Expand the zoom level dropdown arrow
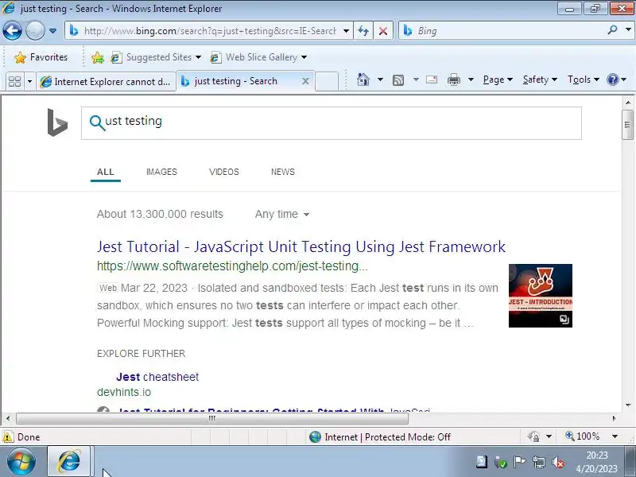This screenshot has width=636, height=477. point(615,436)
